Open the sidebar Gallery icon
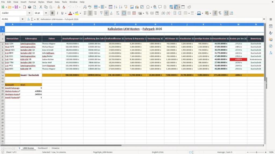275x154 pixels. [x=271, y=40]
